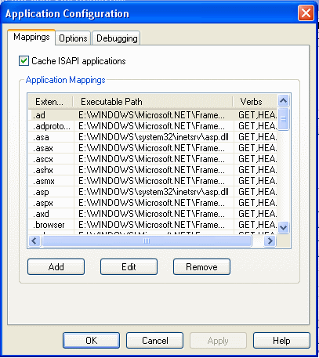Viewport: 319px width, 358px height.
Task: Open Help for this dialog
Action: tap(281, 341)
